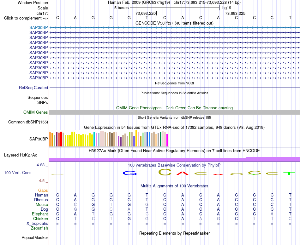Click the 'Click to complement -->' label
The height and width of the screenshot is (245, 300).
(x=26, y=18)
